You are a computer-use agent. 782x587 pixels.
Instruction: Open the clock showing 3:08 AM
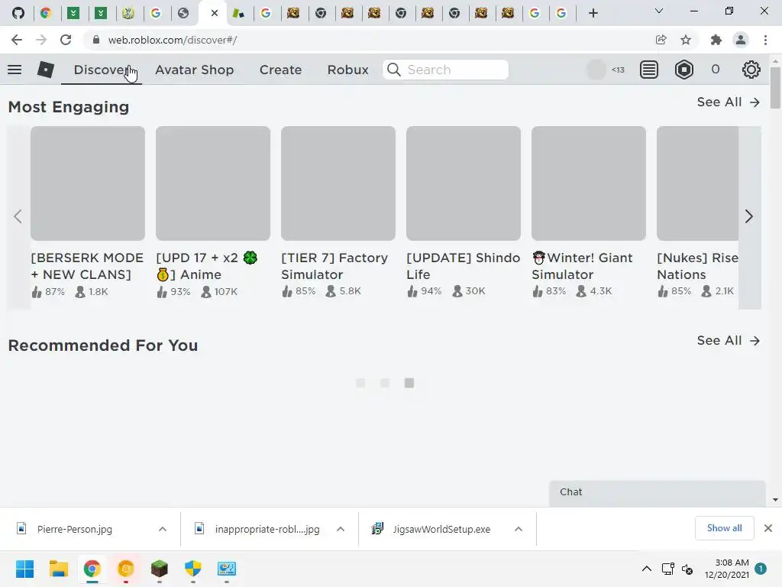(727, 569)
